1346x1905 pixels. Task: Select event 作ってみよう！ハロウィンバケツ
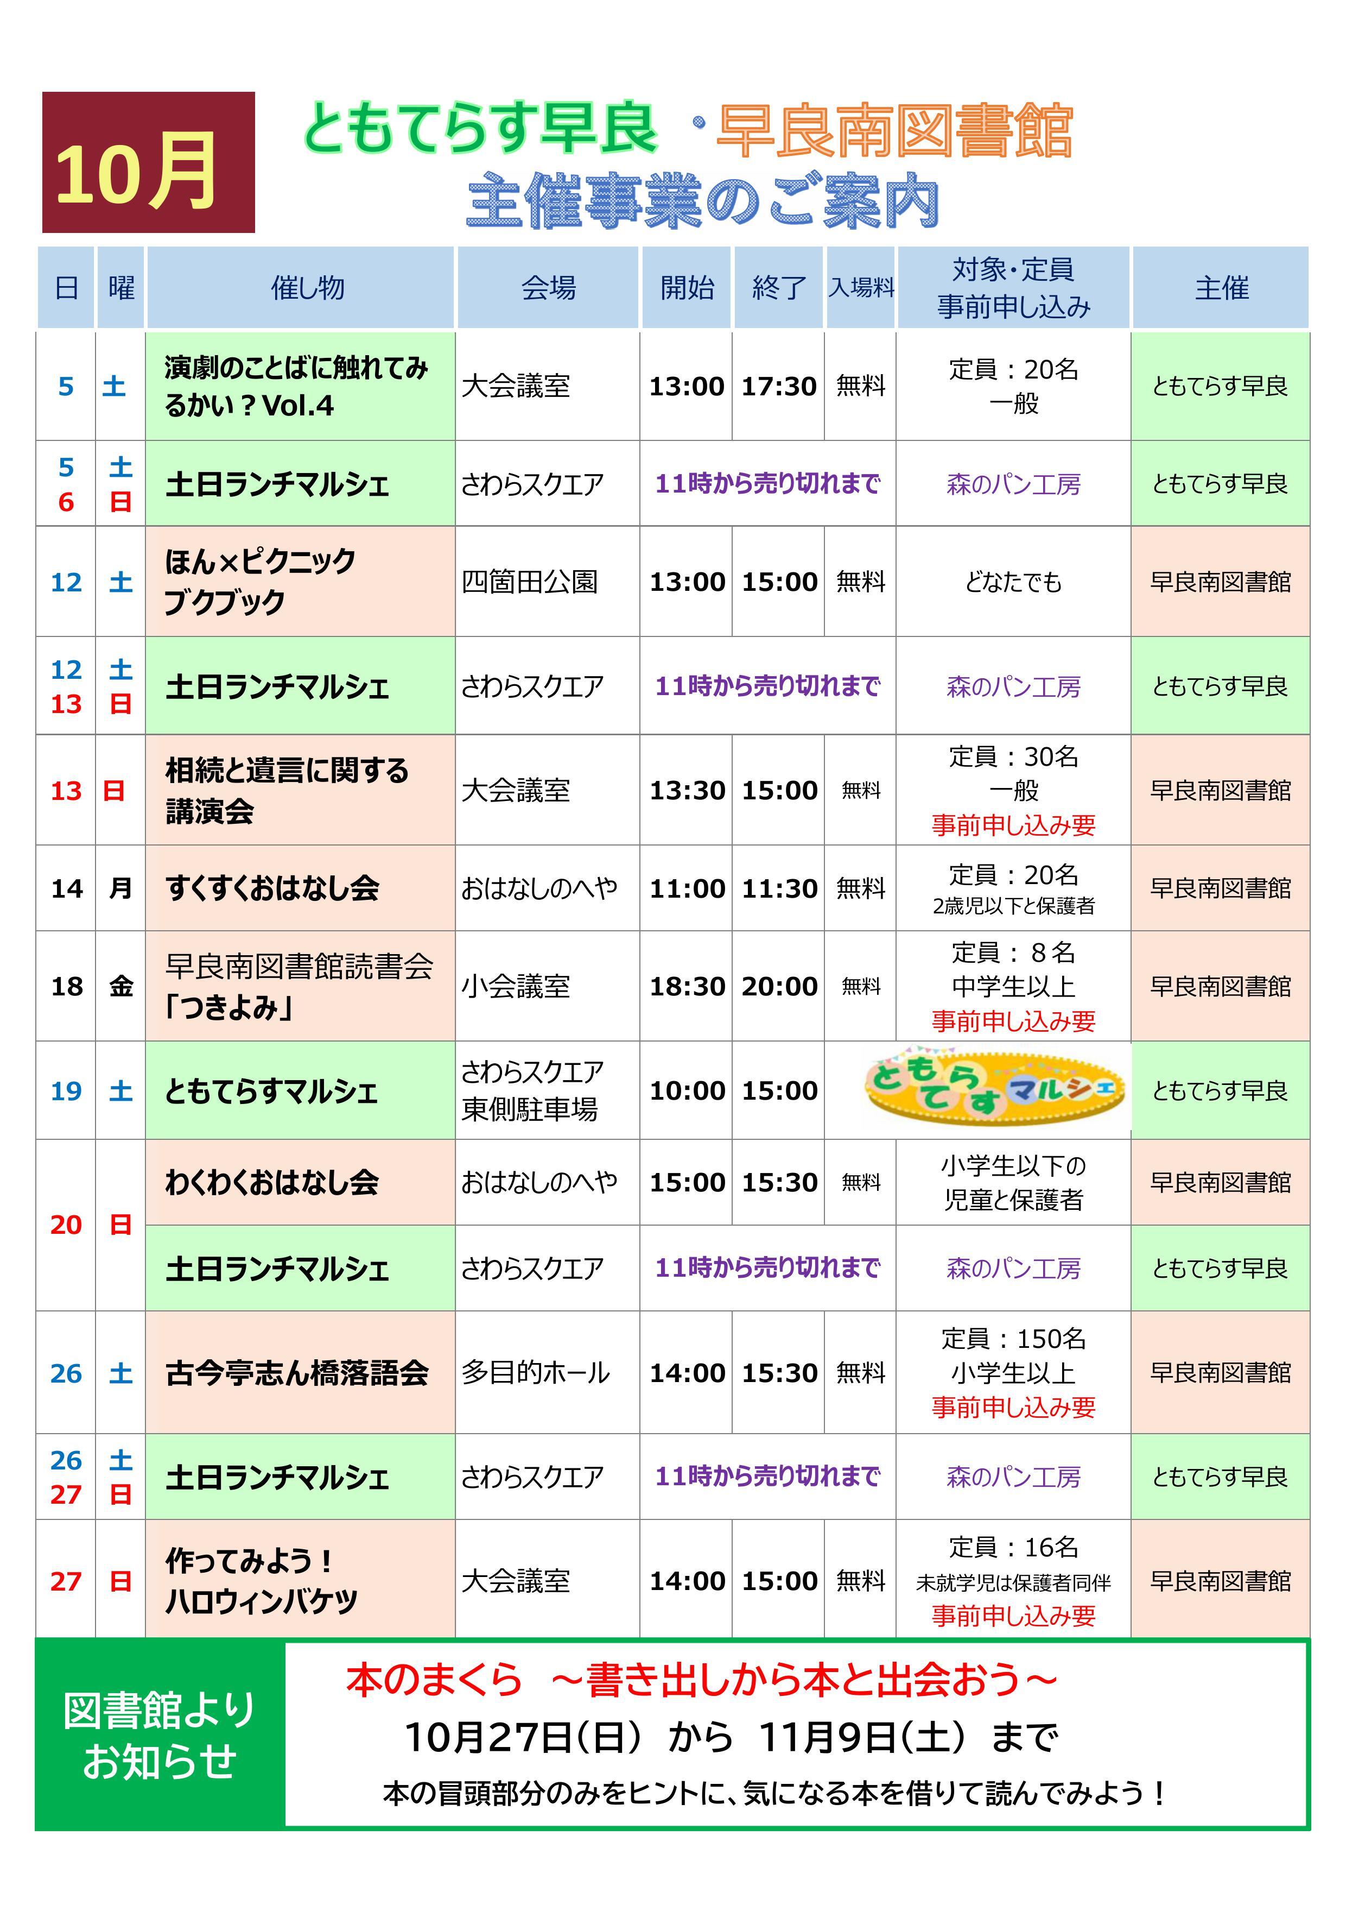point(261,1581)
